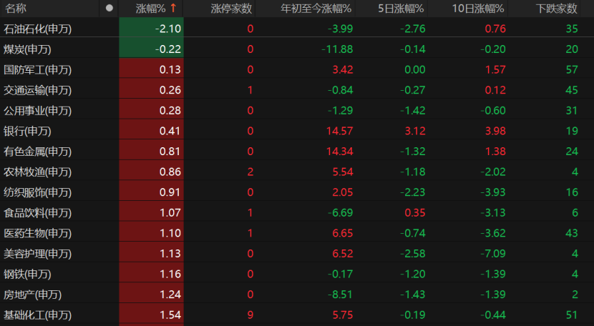Select the 房地产(申万) row
The height and width of the screenshot is (326, 594).
(297, 295)
